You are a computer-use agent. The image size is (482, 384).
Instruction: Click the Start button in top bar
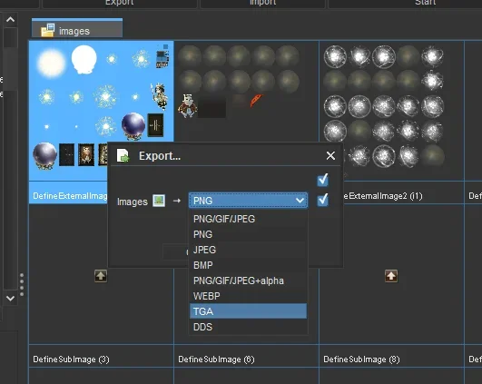pyautogui.click(x=426, y=3)
